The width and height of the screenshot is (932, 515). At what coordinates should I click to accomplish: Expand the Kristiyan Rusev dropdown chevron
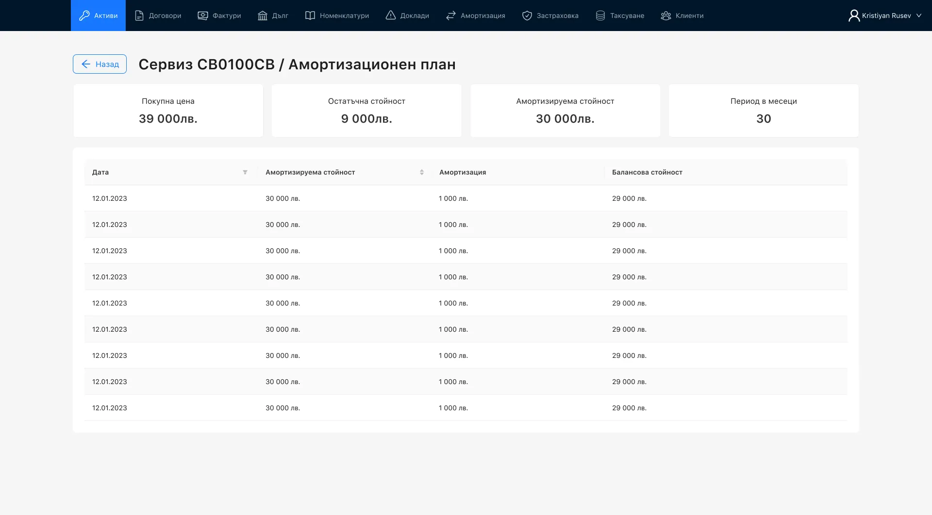click(919, 16)
